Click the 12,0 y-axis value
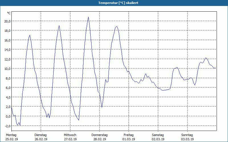The image size is (228, 142). tap(7, 59)
